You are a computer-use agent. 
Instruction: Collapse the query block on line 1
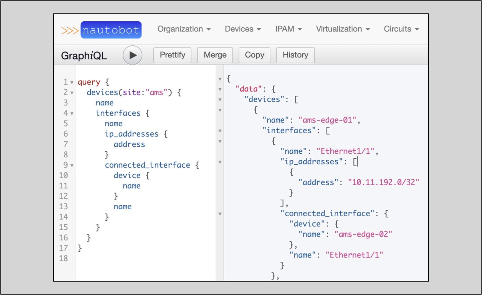tap(72, 82)
